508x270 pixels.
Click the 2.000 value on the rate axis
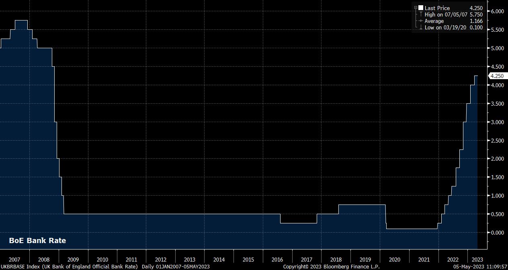coord(498,159)
